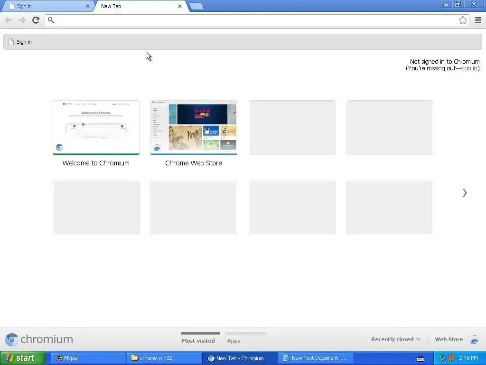Click the 2:46 PM clock

click(x=468, y=358)
